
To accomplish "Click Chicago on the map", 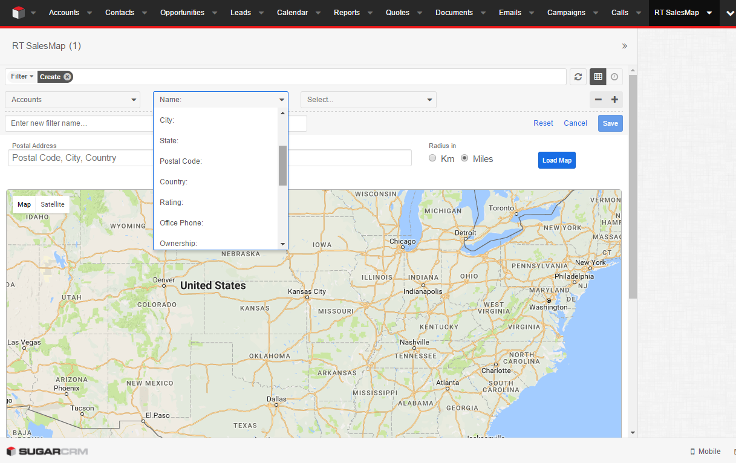I will (402, 241).
